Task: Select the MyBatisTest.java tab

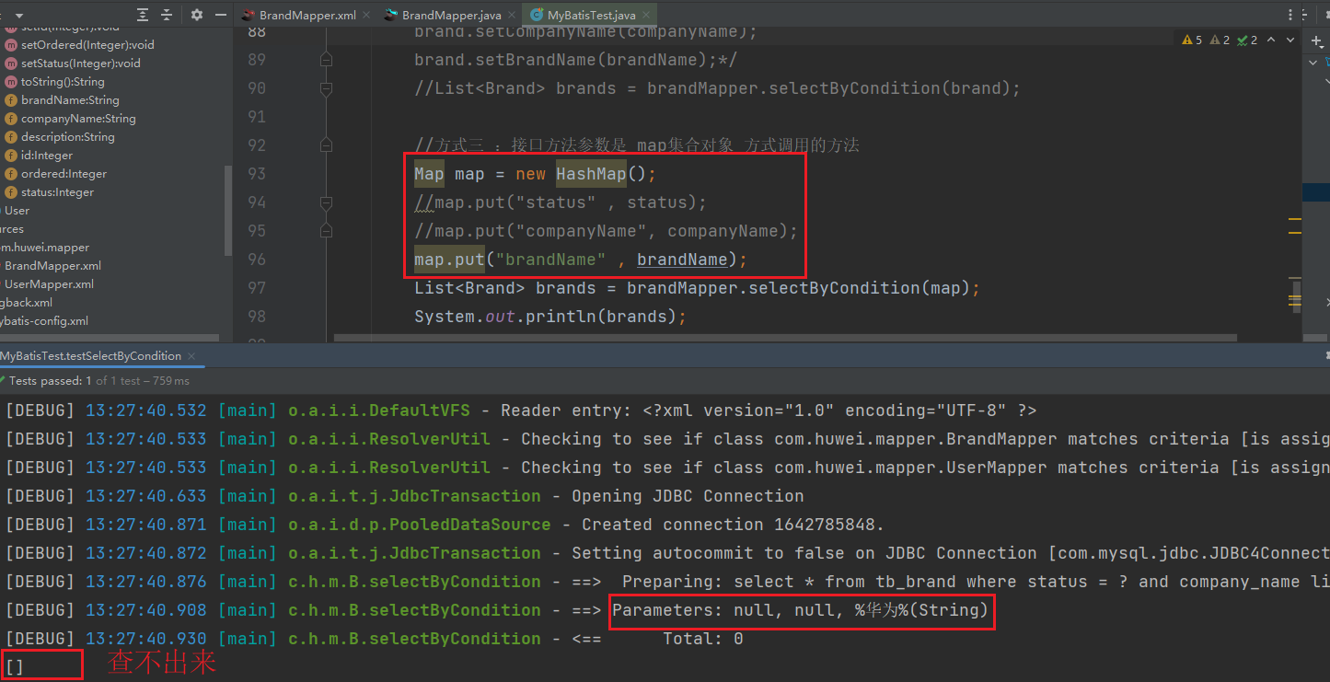Action: click(x=591, y=16)
